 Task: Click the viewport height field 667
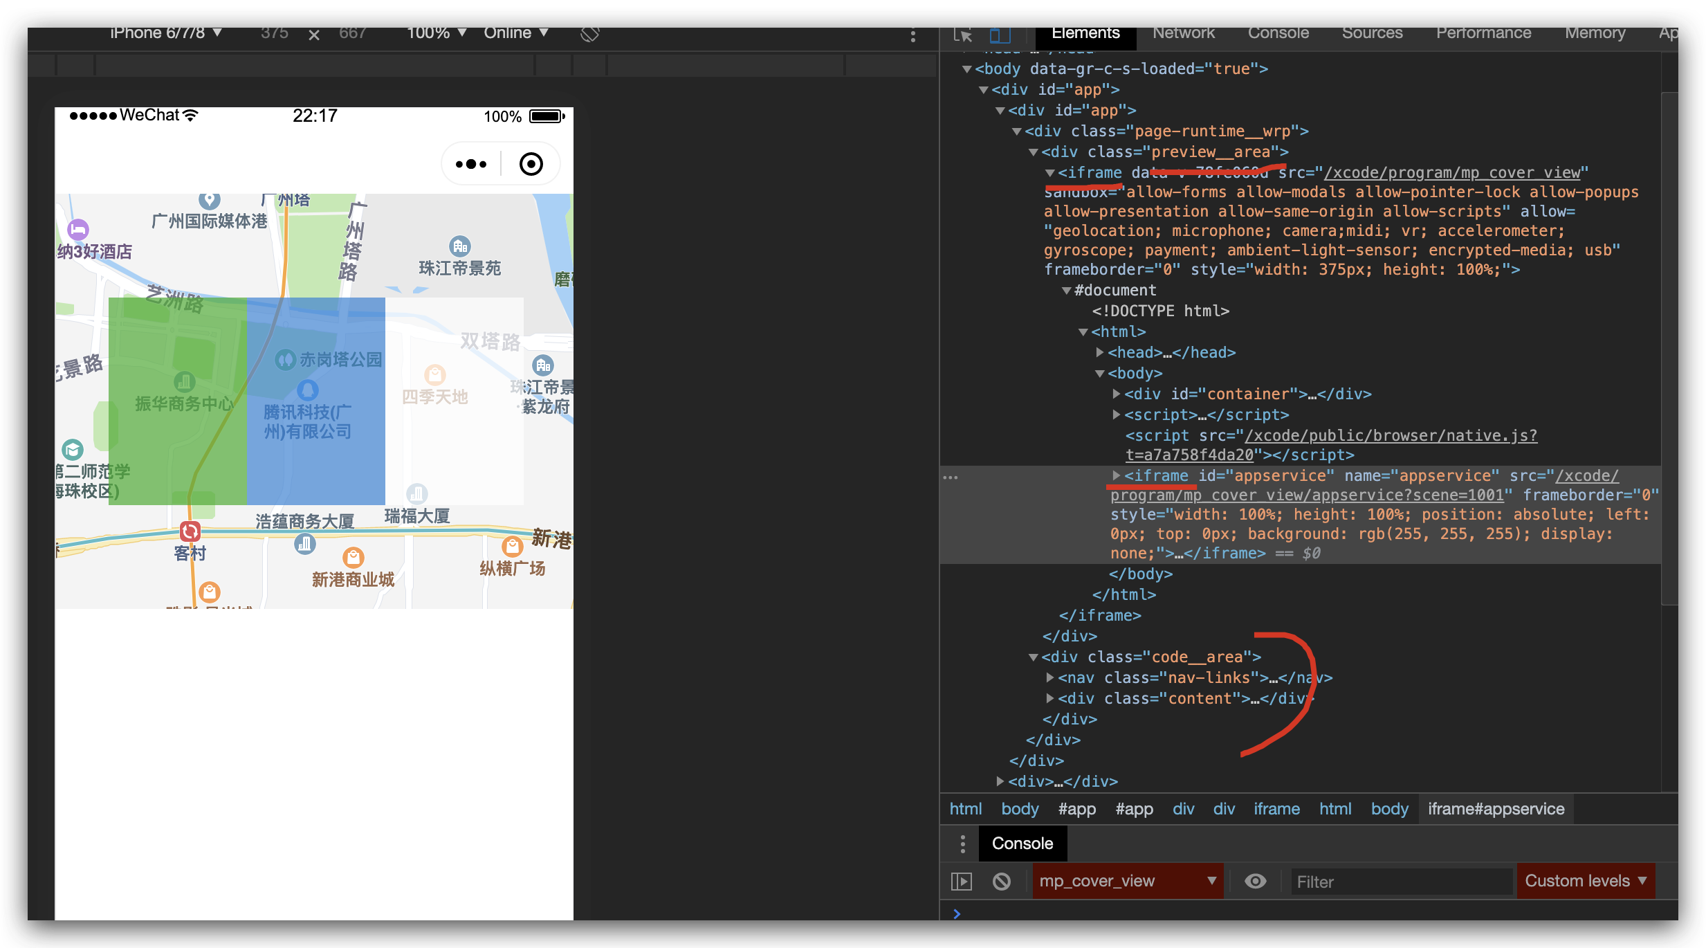(352, 33)
